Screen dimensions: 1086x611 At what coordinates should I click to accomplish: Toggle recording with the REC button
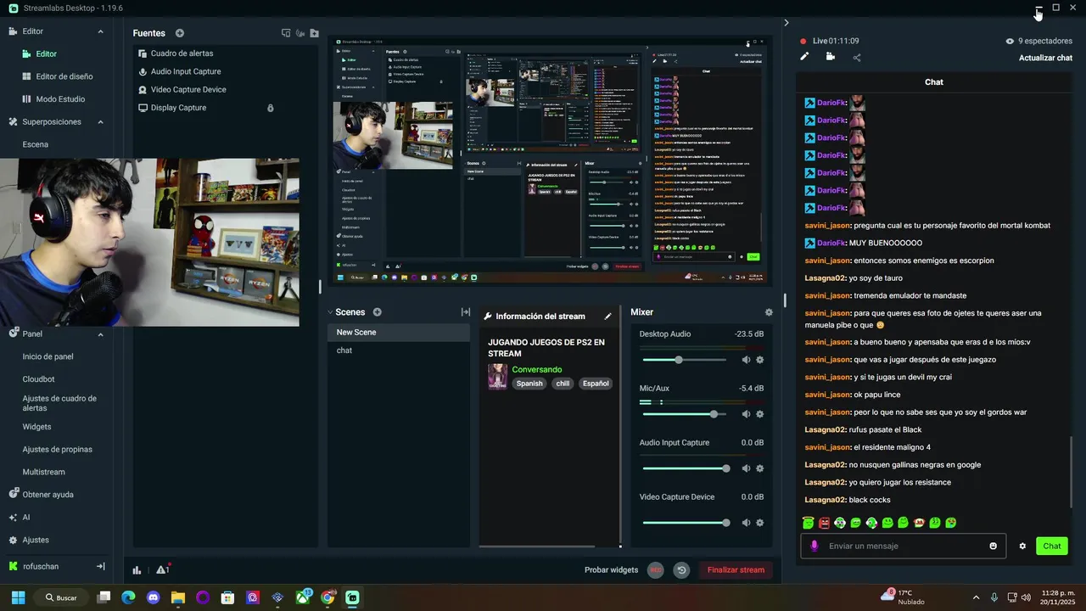(656, 570)
